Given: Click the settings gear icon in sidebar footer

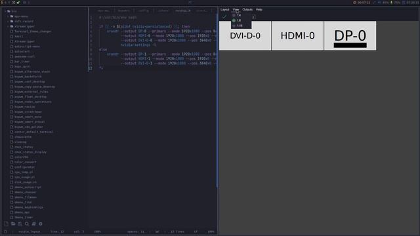Looking at the screenshot, I should (x=41, y=224).
